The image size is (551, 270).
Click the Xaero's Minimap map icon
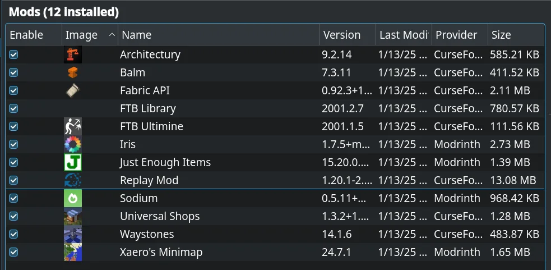click(73, 252)
